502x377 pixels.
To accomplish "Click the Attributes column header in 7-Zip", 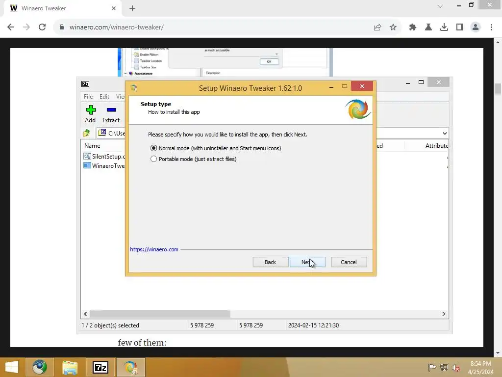I will 436,145.
